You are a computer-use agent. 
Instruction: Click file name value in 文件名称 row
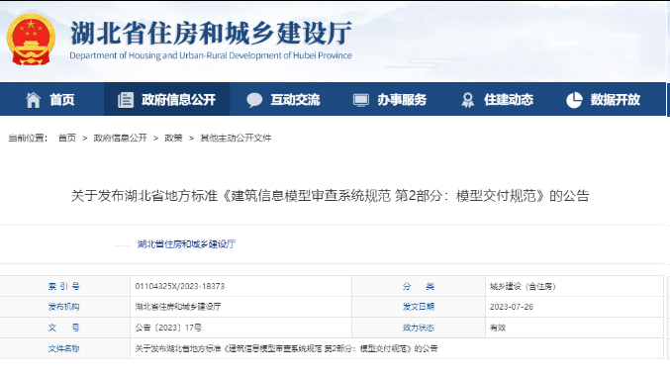(287, 348)
